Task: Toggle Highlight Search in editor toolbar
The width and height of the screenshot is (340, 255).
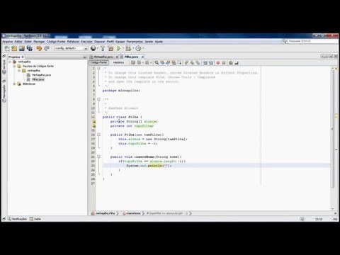Action: tap(174, 62)
